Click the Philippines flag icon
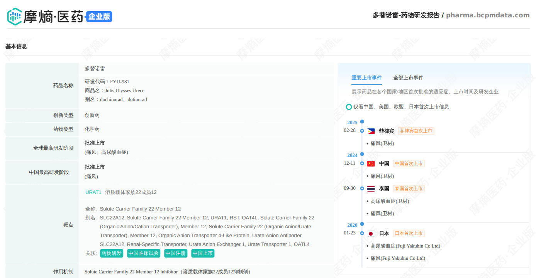The width and height of the screenshot is (536, 278). tap(371, 131)
